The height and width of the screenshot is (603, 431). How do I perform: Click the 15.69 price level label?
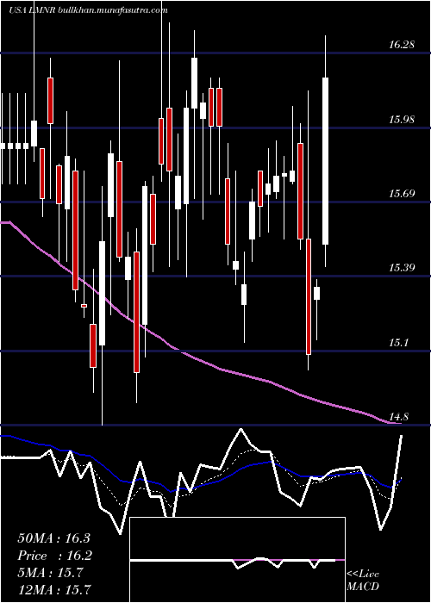coord(401,194)
